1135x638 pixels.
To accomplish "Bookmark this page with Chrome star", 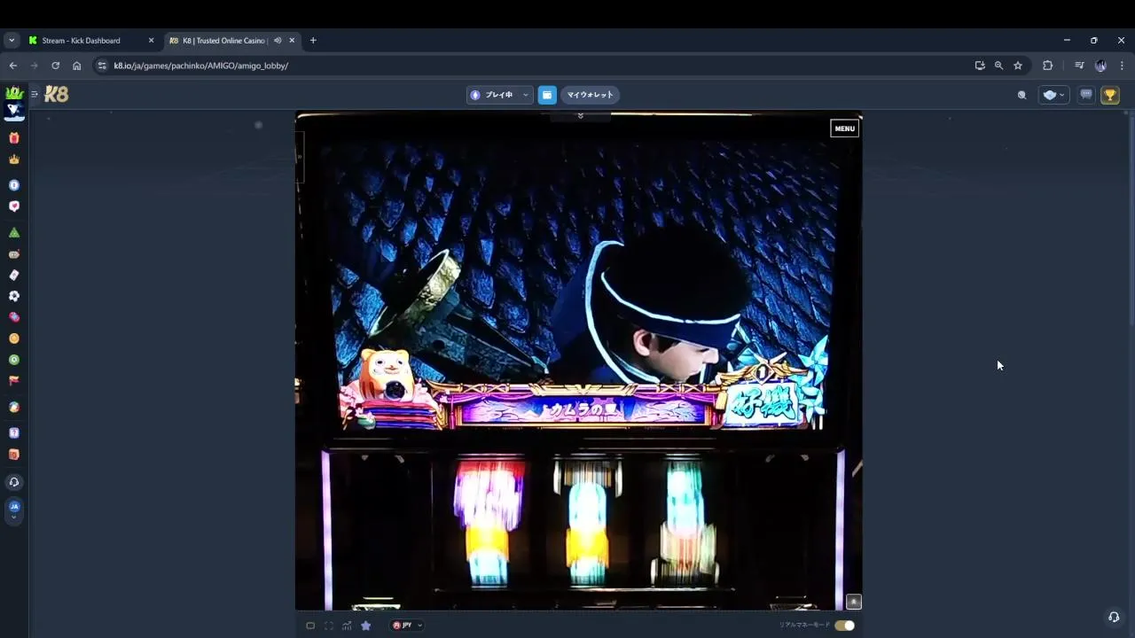I will click(x=1018, y=66).
